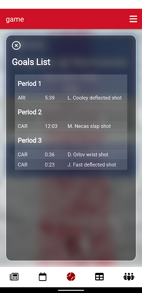Open the news tab icon
This screenshot has width=142, height=293.
[x=14, y=277]
